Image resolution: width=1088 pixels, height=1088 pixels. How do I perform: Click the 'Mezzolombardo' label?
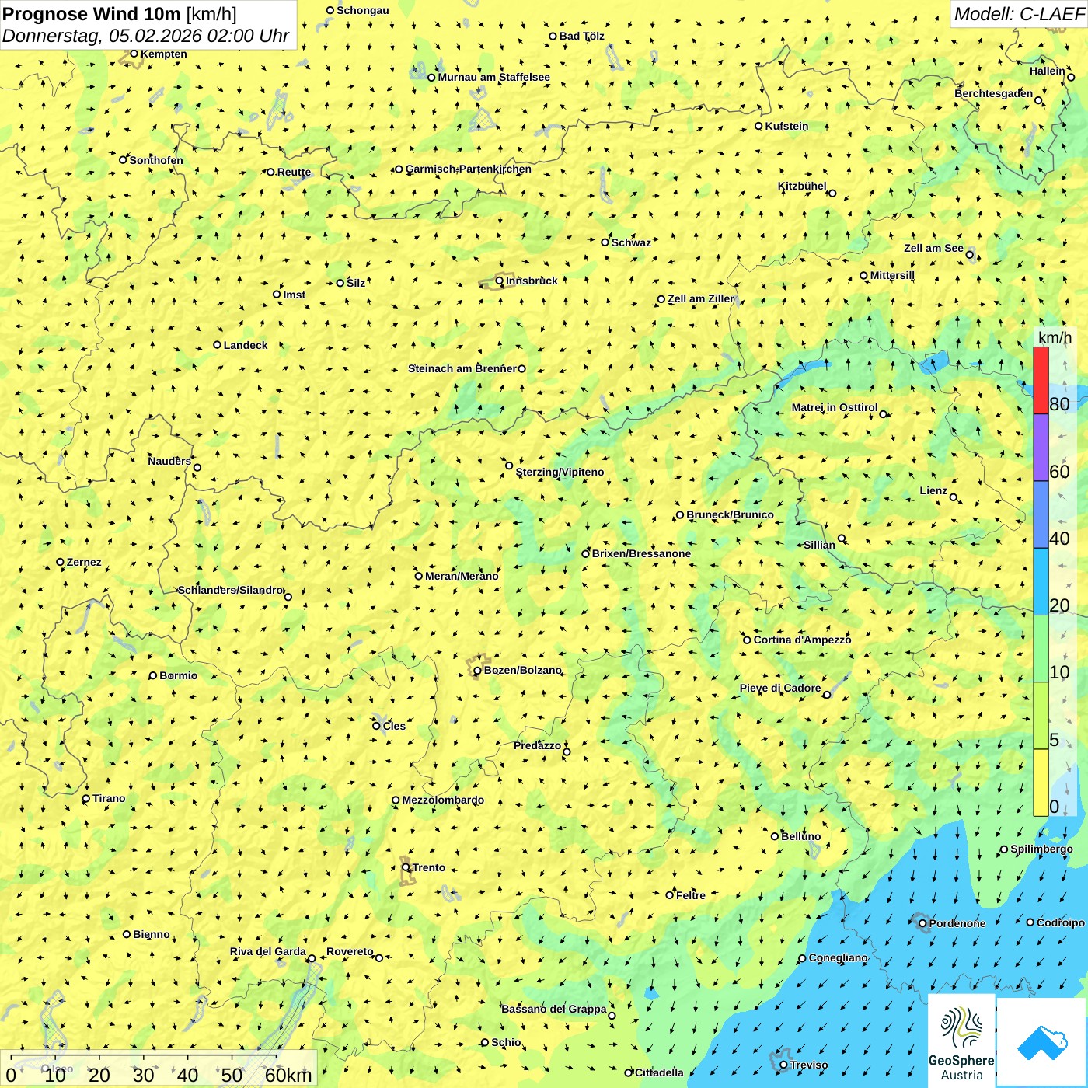pos(443,800)
